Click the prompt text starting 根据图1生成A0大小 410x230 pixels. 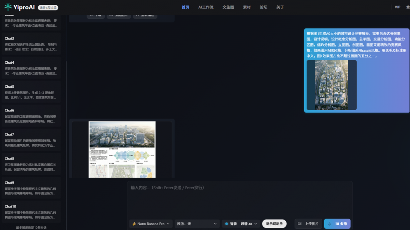coord(356,45)
